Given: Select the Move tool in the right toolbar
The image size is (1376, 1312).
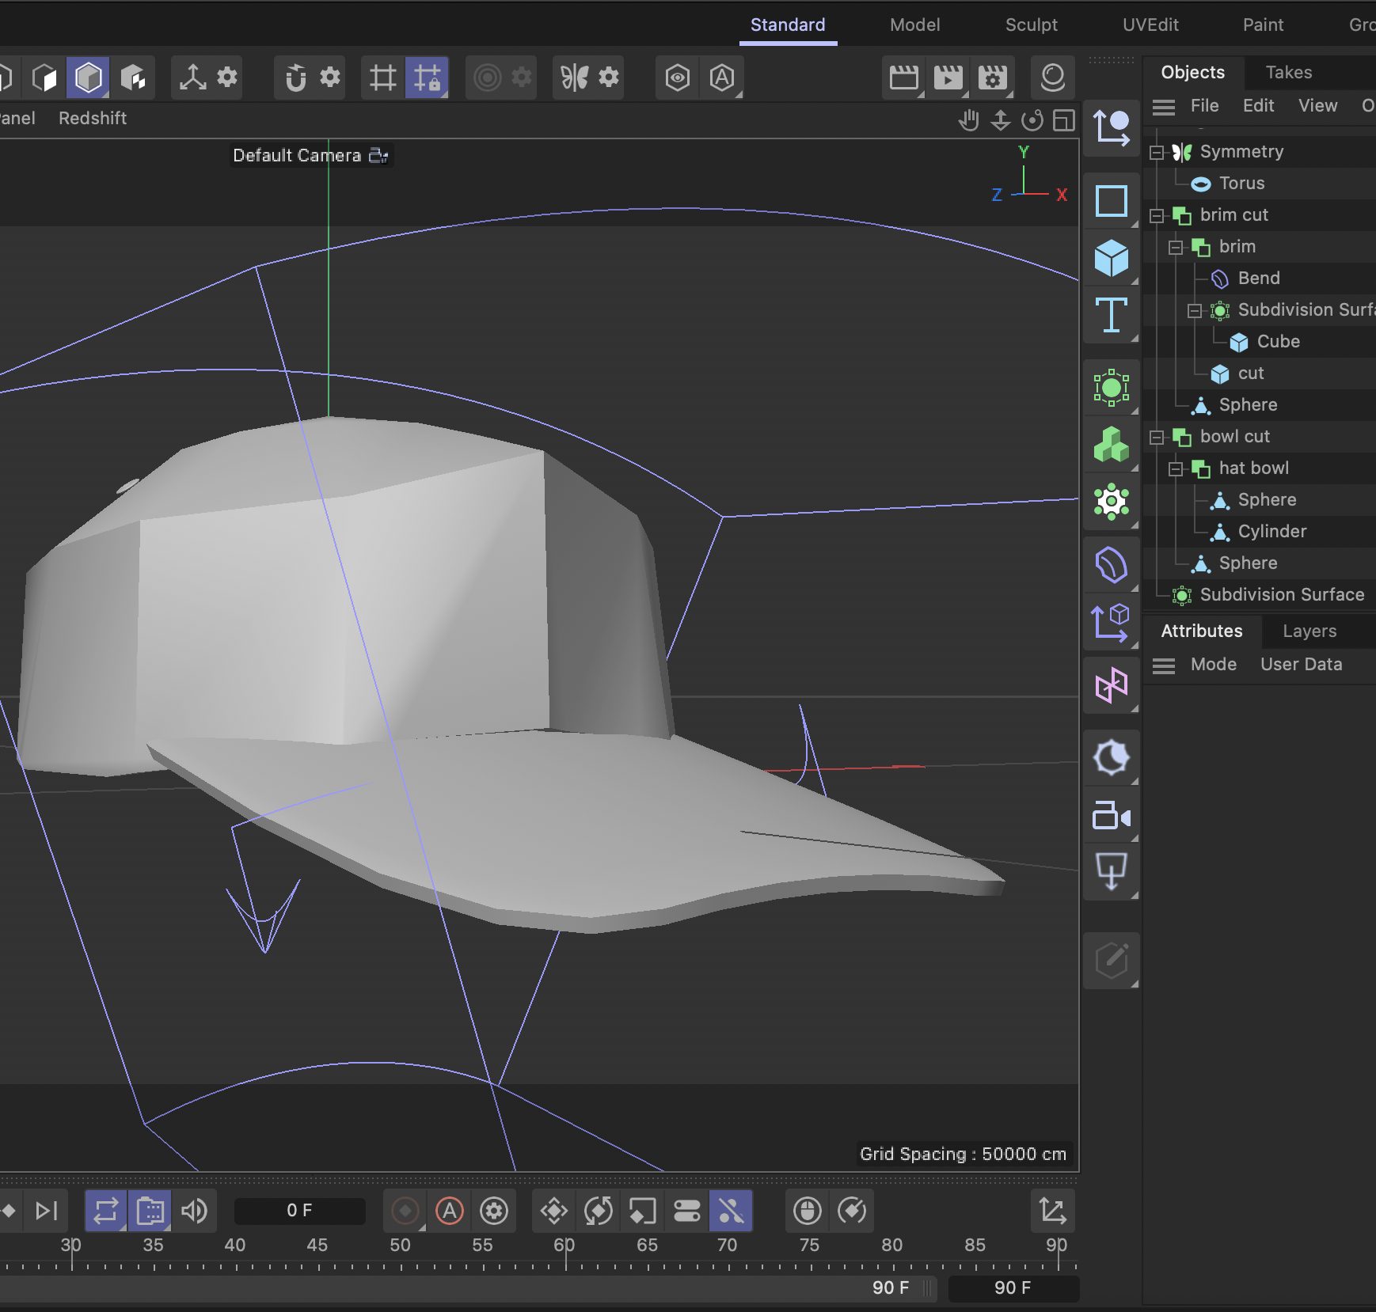Looking at the screenshot, I should (1112, 128).
